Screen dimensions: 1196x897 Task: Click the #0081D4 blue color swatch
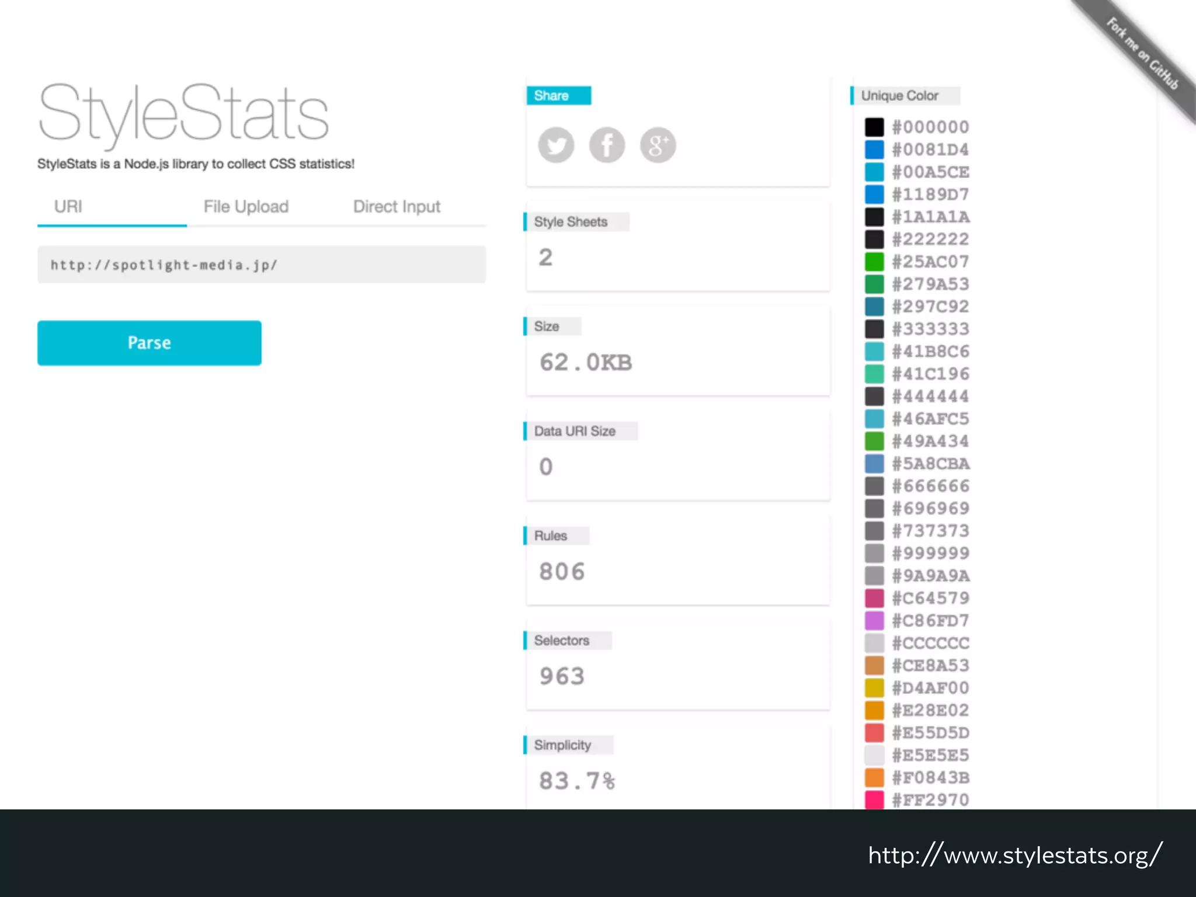874,149
